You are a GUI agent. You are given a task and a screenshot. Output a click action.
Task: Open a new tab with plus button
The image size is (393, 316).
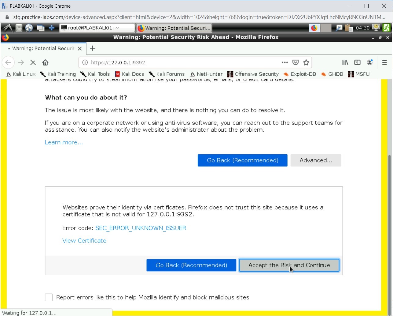[x=93, y=48]
